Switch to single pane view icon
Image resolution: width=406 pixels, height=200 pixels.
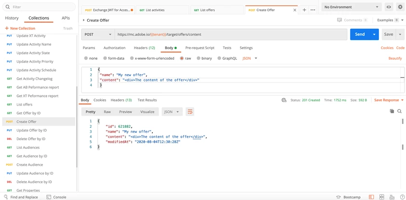pyautogui.click(x=371, y=197)
